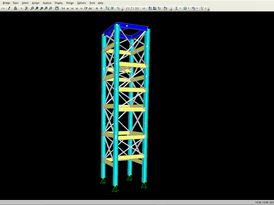The image size is (274, 205).
Task: Rotate the 3D view using its toolbar icon
Action: tap(85, 8)
